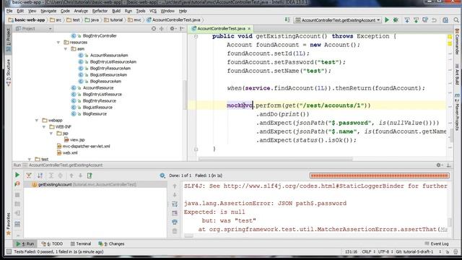Start debug with the bug icon
This screenshot has height=260, width=462.
[x=396, y=20]
